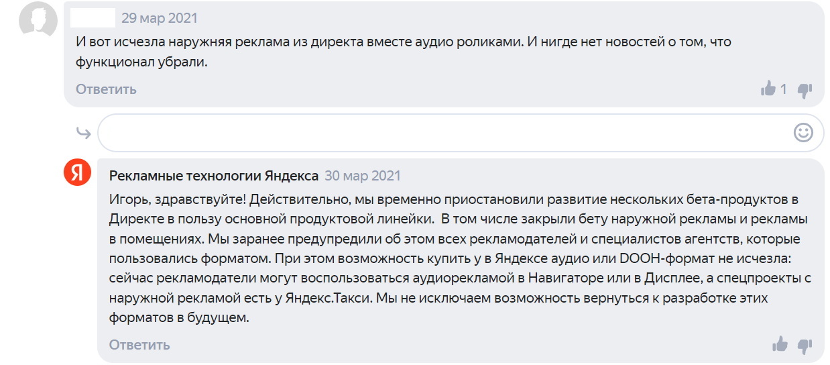
Task: Click the blanked username on first comment
Action: [93, 18]
